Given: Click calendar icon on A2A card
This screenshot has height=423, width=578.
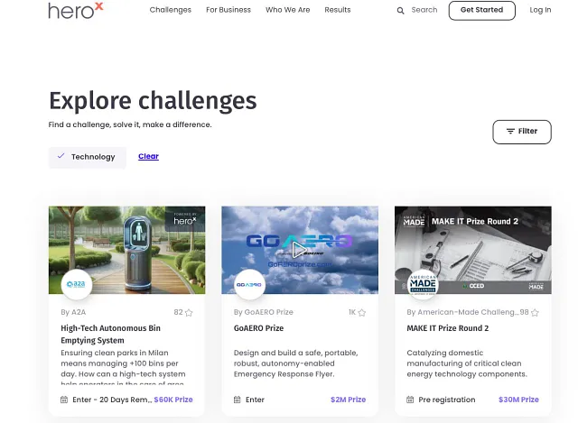Looking at the screenshot, I should click(x=64, y=400).
